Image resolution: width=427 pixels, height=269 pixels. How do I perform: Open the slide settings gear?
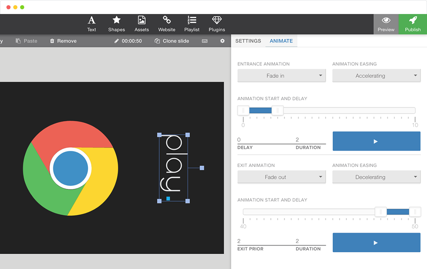click(x=222, y=41)
